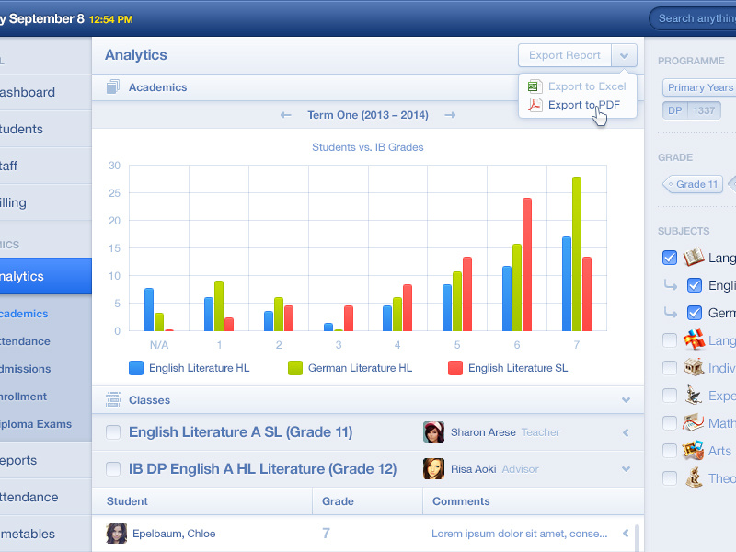Open Reports in the sidebar

[x=45, y=460]
